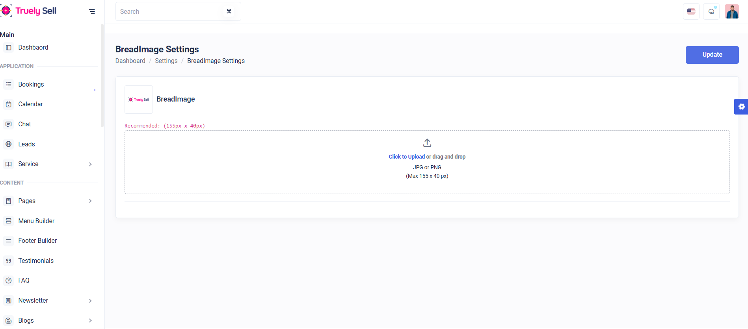Open the chat notifications icon in header
The height and width of the screenshot is (329, 748).
pyautogui.click(x=711, y=11)
